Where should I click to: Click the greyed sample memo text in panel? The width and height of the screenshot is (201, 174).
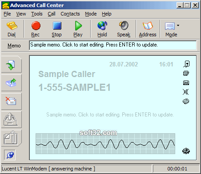tap(110, 115)
